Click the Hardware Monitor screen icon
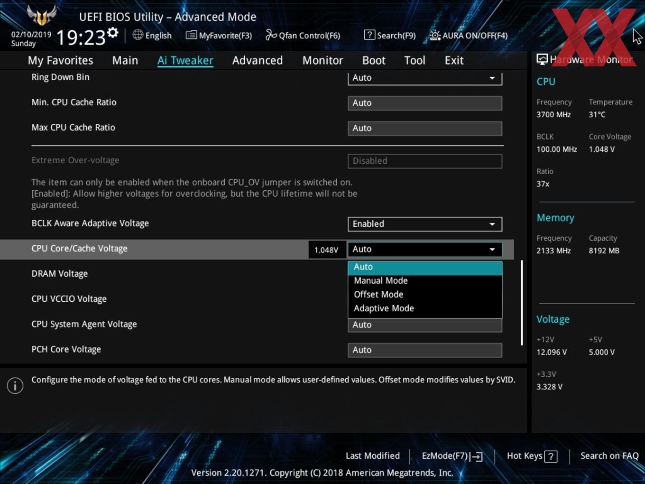The image size is (645, 484). 542,59
